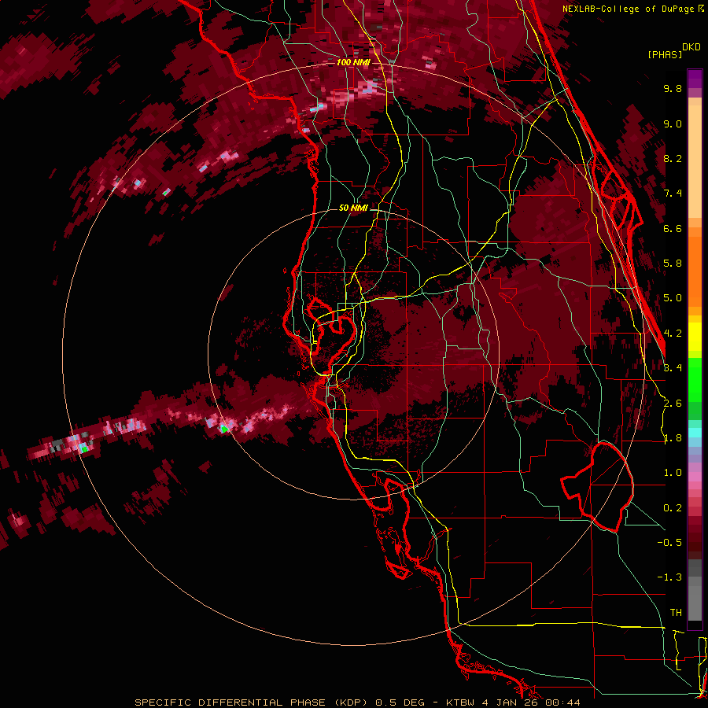Viewport: 708px width, 708px height.
Task: Click the 5.8 value on the color scale
Action: [x=673, y=264]
